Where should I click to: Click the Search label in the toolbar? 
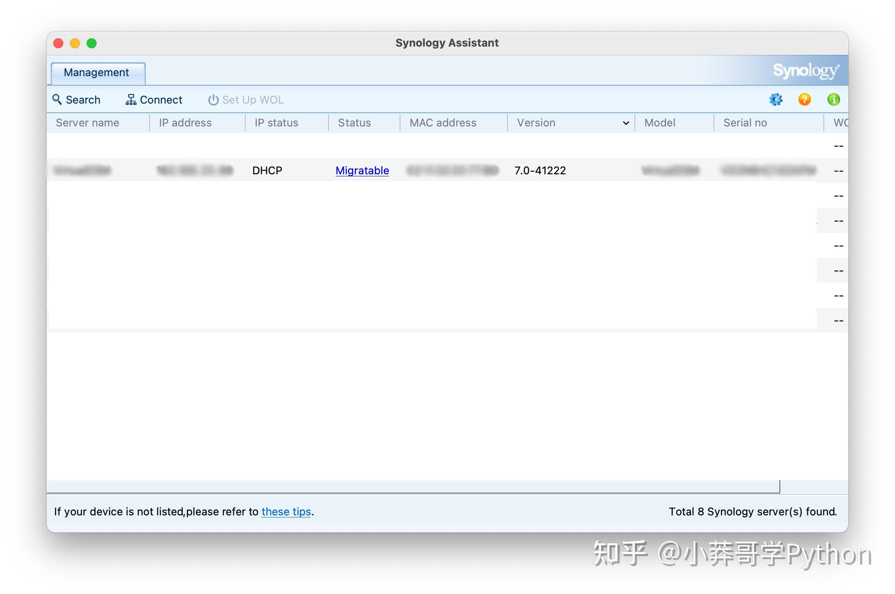point(83,100)
